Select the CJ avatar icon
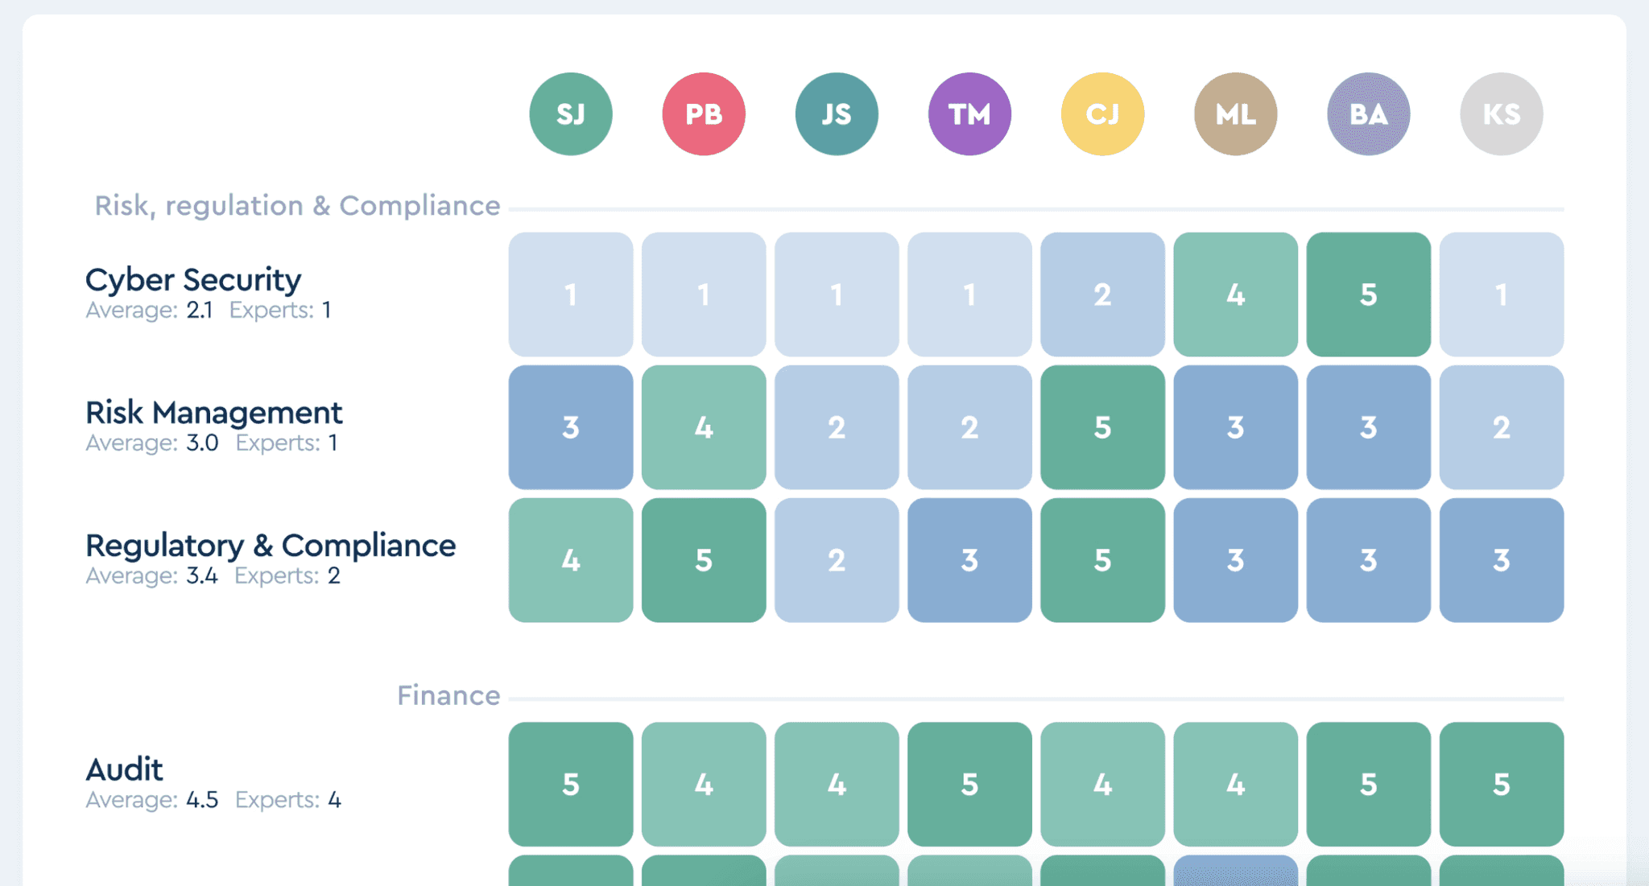Screen dimensions: 1649x886 [1102, 113]
